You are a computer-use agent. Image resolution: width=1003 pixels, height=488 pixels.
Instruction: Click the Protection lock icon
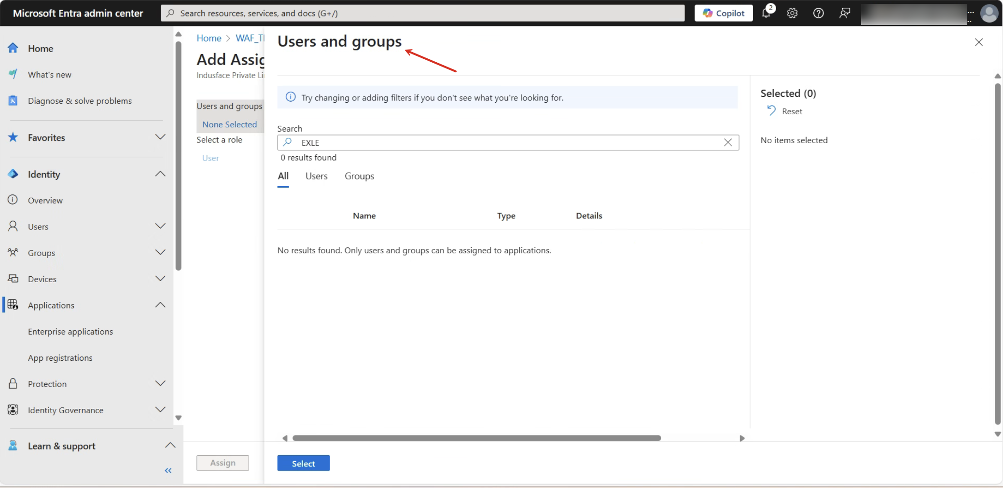coord(13,384)
